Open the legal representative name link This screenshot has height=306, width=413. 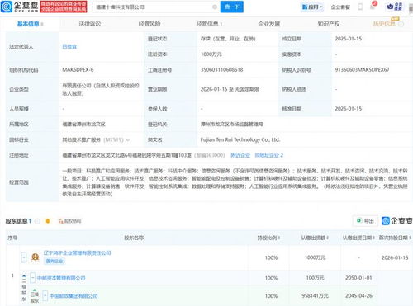(x=69, y=47)
